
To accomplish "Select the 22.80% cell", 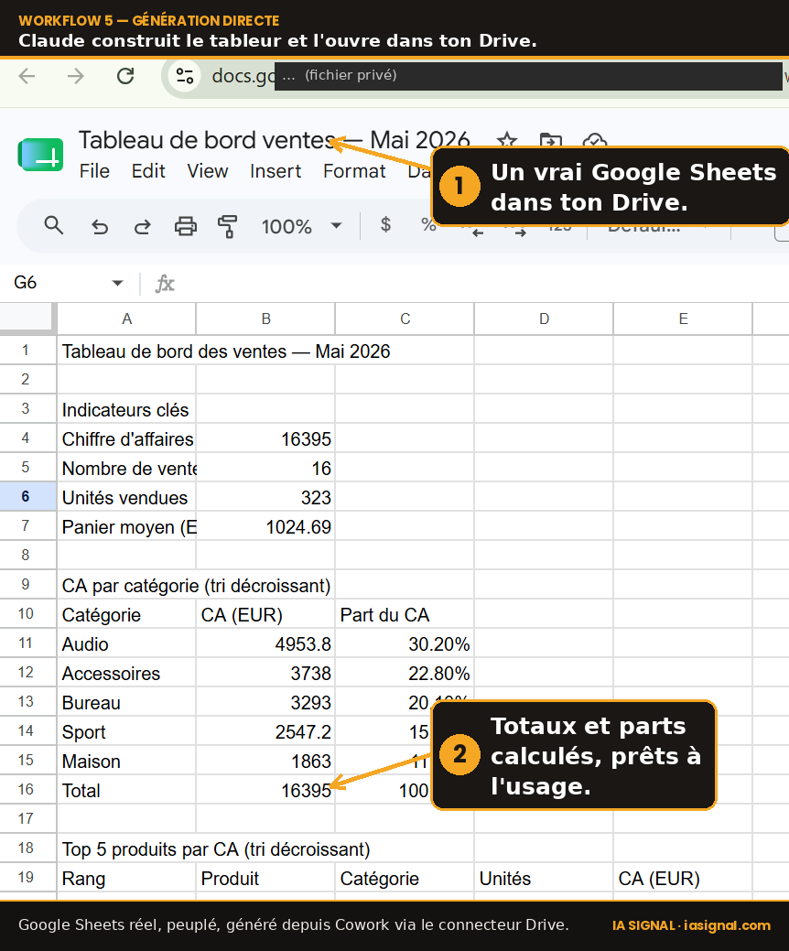I will [x=405, y=674].
